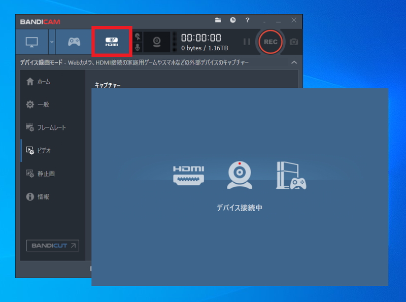Open the ホーム sidebar tab
Image resolution: width=406 pixels, height=302 pixels.
(53, 82)
